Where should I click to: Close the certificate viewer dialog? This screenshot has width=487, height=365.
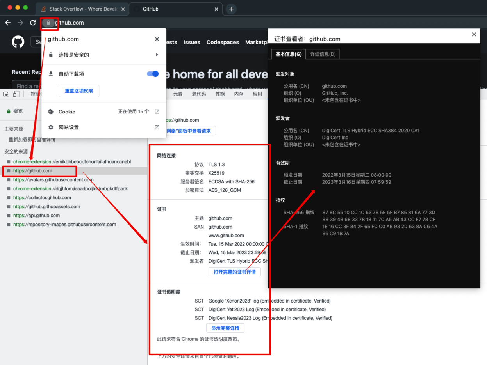[x=474, y=34]
